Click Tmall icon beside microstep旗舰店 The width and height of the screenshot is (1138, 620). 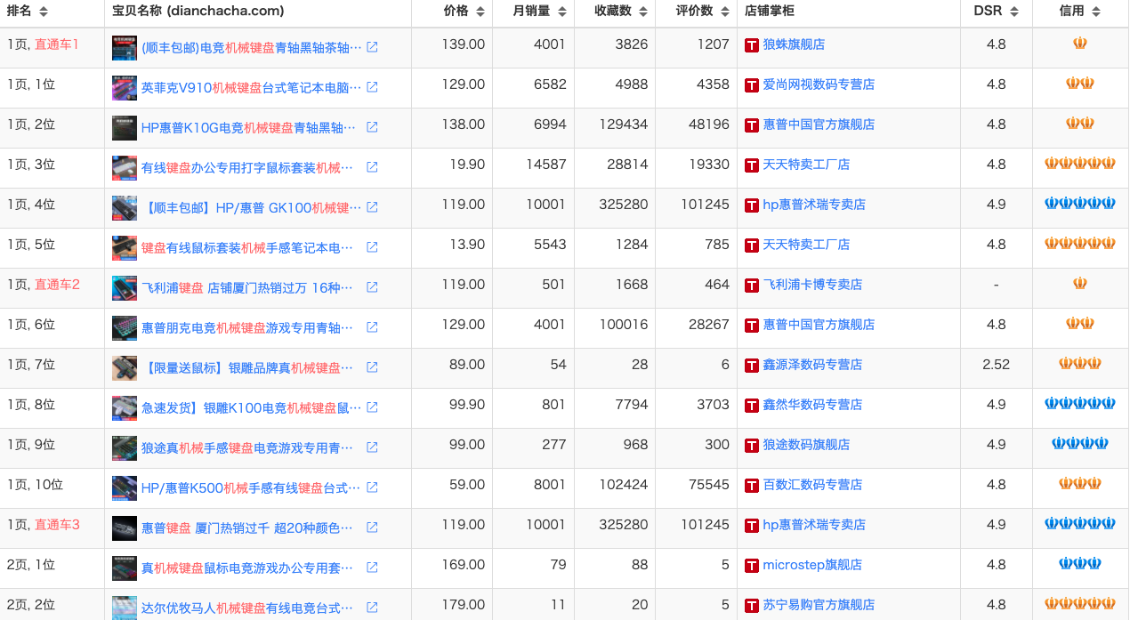(752, 566)
